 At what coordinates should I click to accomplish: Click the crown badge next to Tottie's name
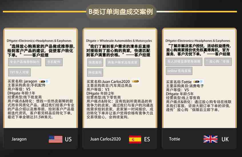pyautogui.click(x=196, y=81)
